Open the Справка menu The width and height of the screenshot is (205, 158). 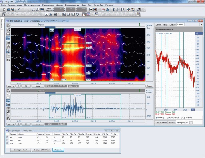click(109, 5)
